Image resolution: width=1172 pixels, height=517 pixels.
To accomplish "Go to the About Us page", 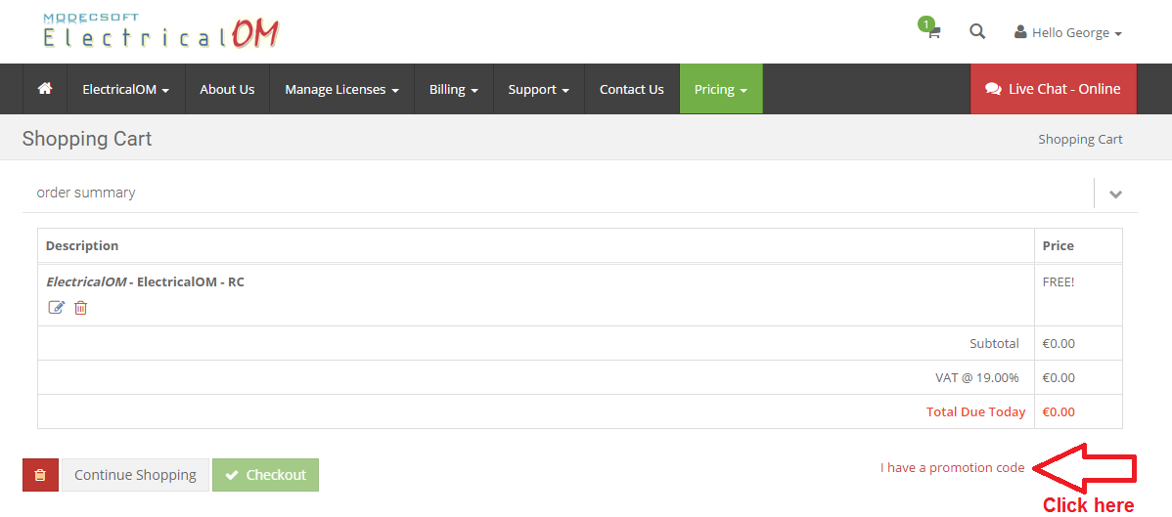I will (227, 89).
